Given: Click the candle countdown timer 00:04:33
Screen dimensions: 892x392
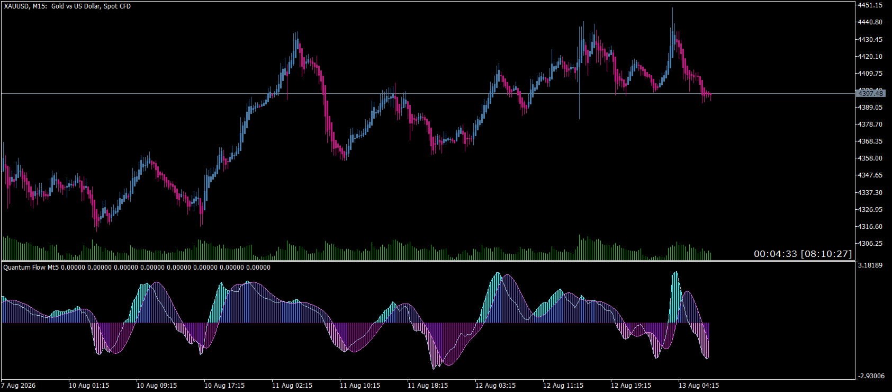Looking at the screenshot, I should coord(775,254).
